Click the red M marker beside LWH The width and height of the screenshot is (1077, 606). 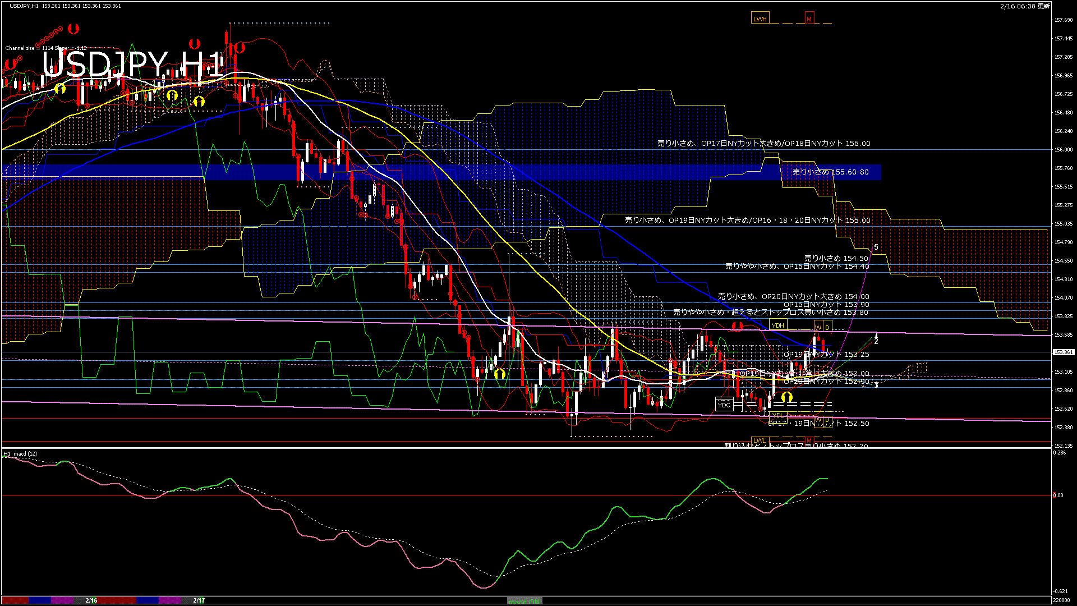click(x=809, y=19)
